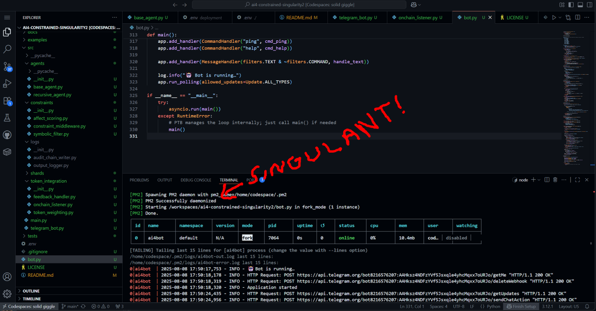Click Finish Setup in the status bar
The image size is (596, 311).
[521, 307]
